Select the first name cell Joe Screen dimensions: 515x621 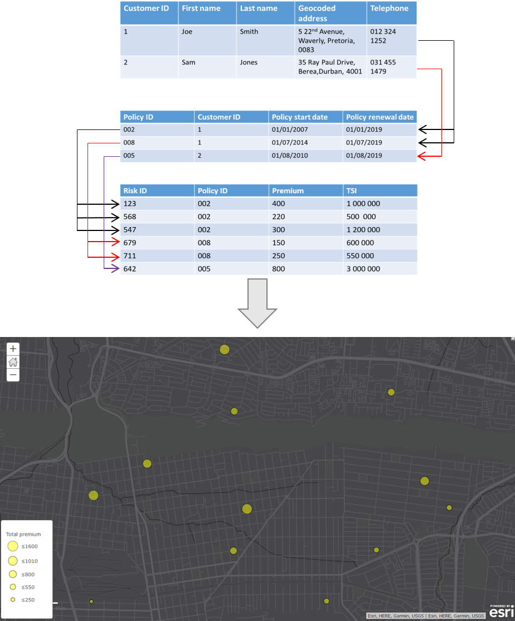pos(187,32)
